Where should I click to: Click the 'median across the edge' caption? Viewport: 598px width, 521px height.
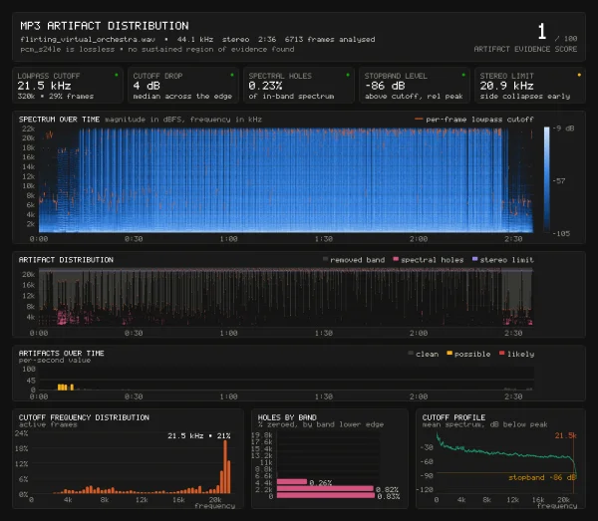click(x=182, y=97)
